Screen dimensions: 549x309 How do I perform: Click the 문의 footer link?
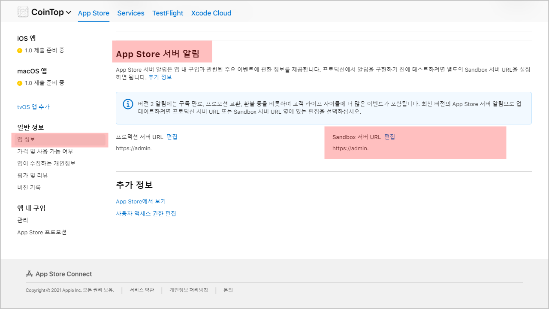click(228, 290)
